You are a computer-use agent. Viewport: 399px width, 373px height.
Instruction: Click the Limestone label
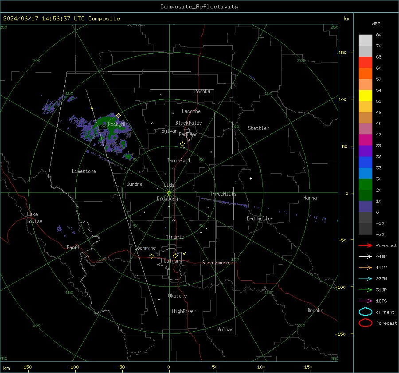(x=84, y=171)
